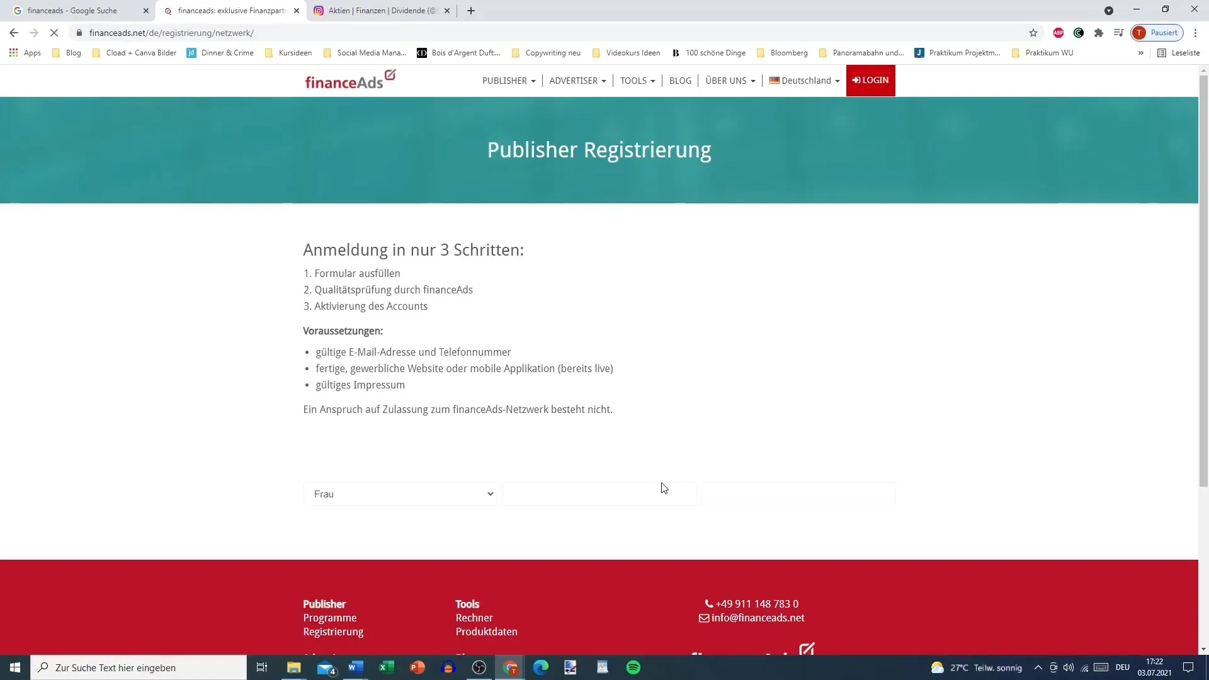The image size is (1209, 680).
Task: Open the green C extension icon
Action: coord(1079,33)
